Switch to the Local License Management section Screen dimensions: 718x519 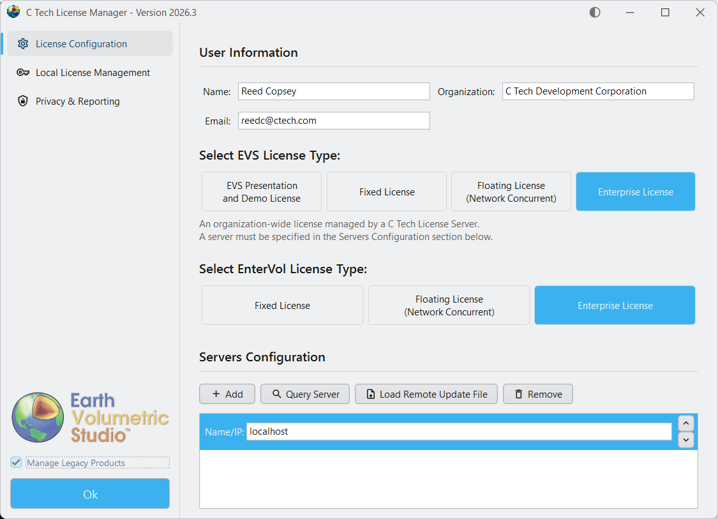(93, 72)
